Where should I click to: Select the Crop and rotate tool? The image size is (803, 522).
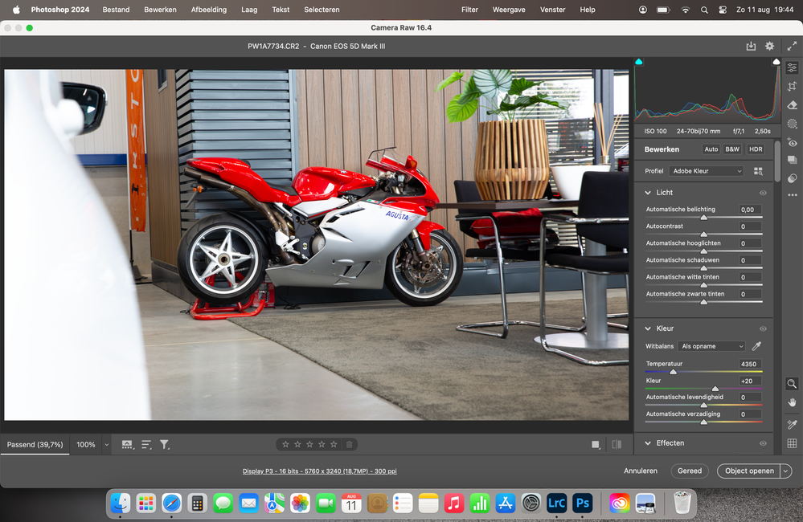tap(792, 86)
